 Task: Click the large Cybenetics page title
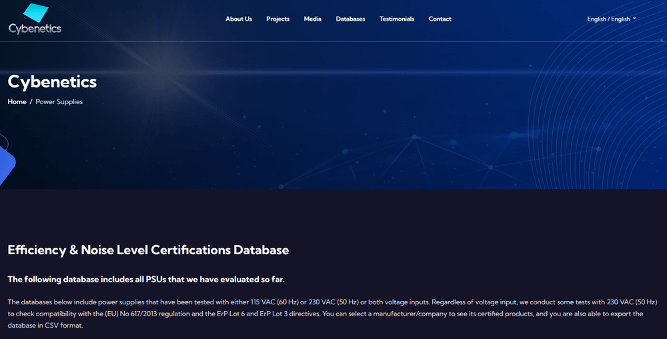click(52, 81)
